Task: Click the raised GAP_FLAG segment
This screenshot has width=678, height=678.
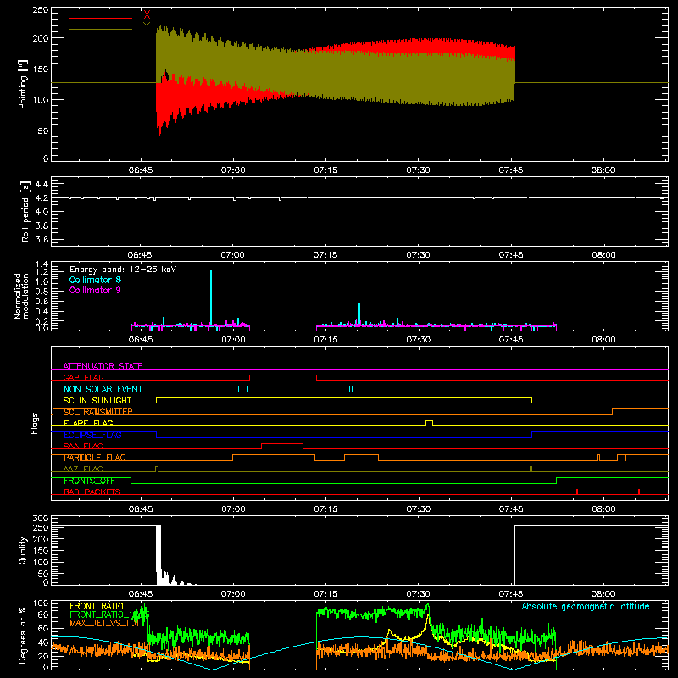Action: pyautogui.click(x=283, y=375)
